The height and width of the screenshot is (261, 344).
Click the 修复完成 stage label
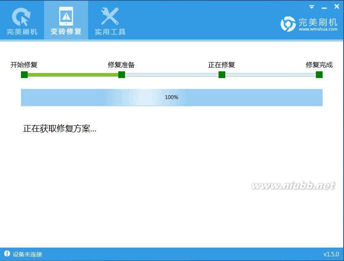[319, 65]
